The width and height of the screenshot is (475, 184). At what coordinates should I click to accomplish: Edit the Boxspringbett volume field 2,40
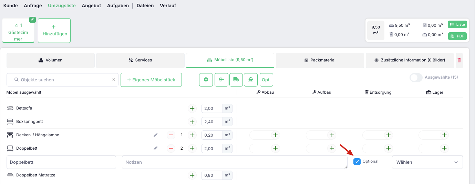coord(212,122)
